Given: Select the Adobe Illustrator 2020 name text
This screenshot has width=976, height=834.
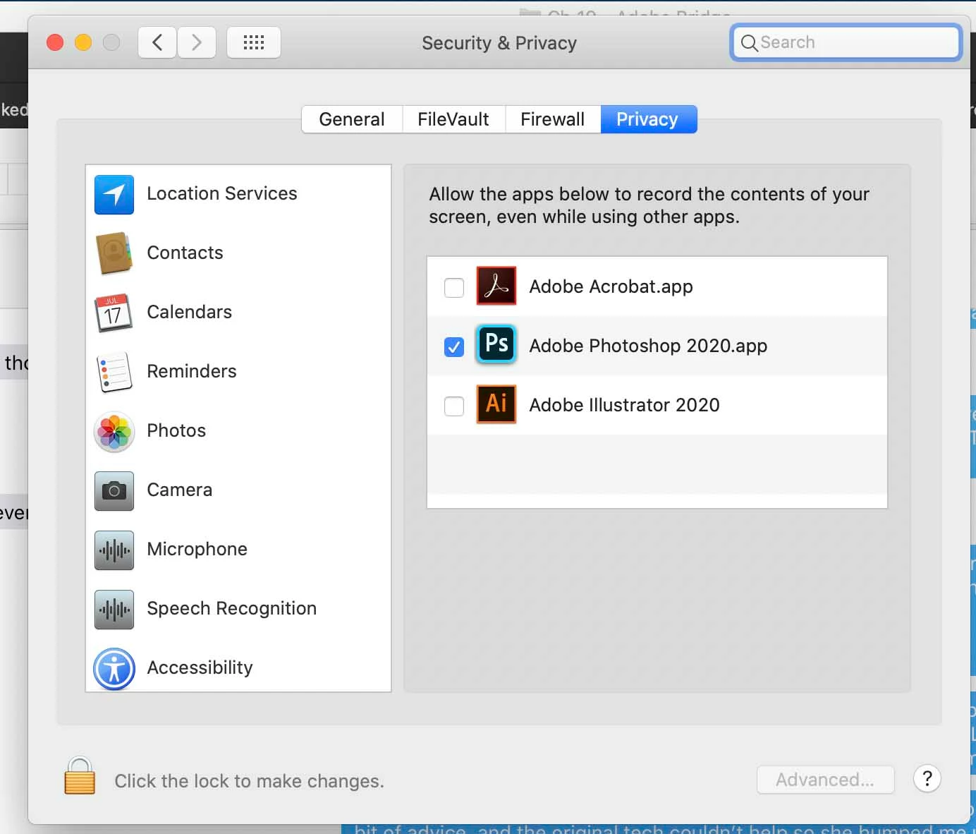Looking at the screenshot, I should pyautogui.click(x=625, y=405).
